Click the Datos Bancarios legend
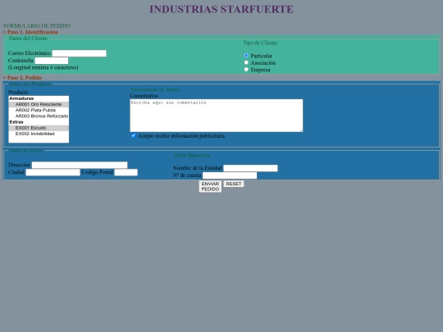 192,155
